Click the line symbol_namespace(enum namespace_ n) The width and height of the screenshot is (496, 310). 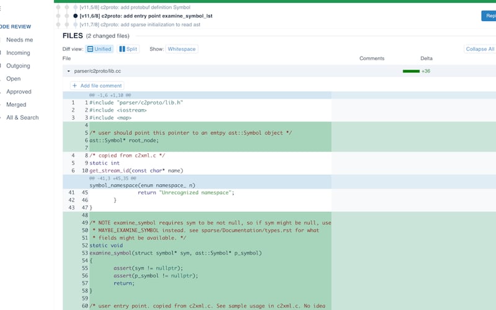coord(143,185)
